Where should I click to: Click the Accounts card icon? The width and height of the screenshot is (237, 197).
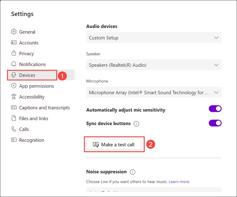(14, 43)
